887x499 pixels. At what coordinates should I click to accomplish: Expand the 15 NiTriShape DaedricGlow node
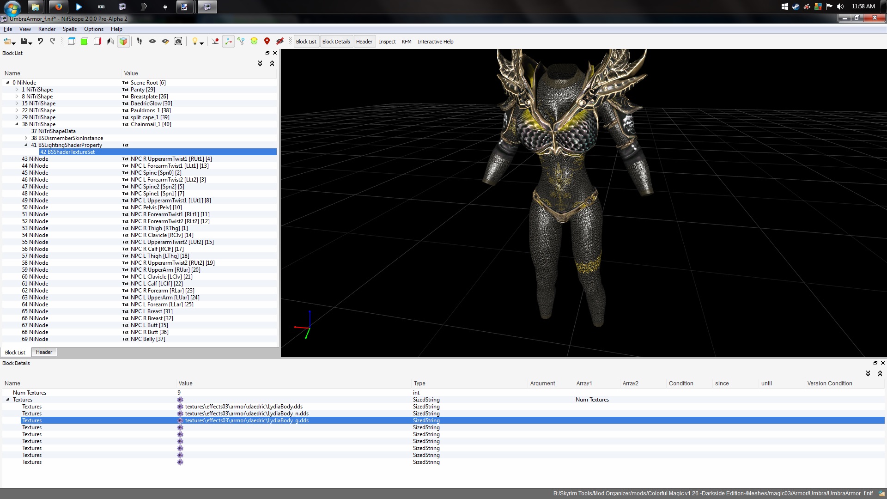(x=17, y=103)
